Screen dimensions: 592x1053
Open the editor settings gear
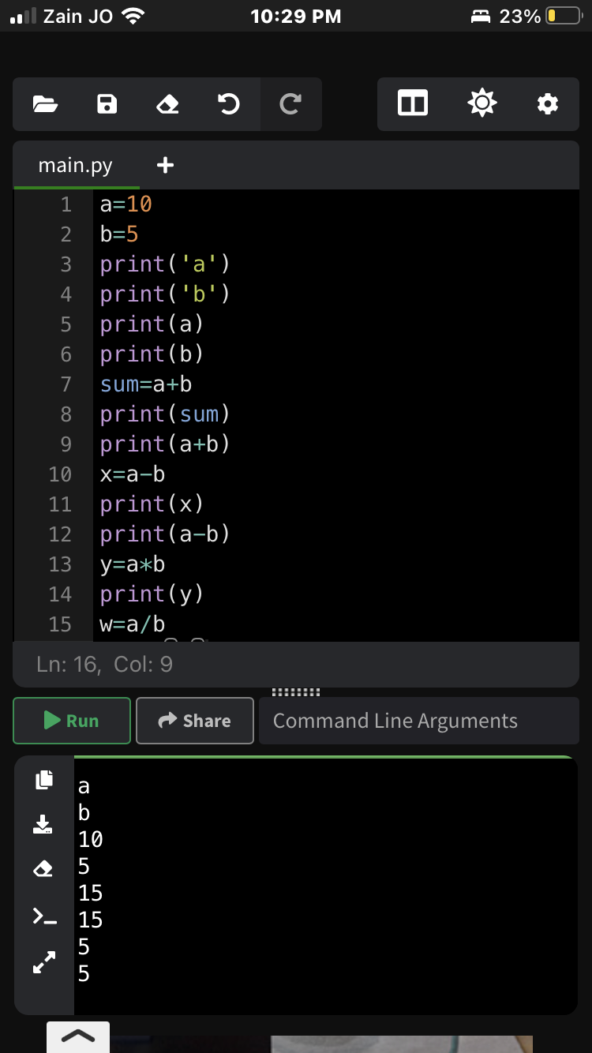[x=547, y=103]
